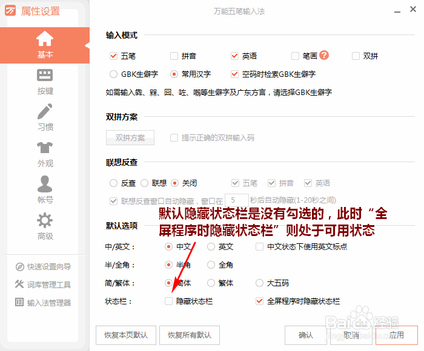Toggle the greyed 五笔 checkbox under 联想反查

(x=235, y=183)
